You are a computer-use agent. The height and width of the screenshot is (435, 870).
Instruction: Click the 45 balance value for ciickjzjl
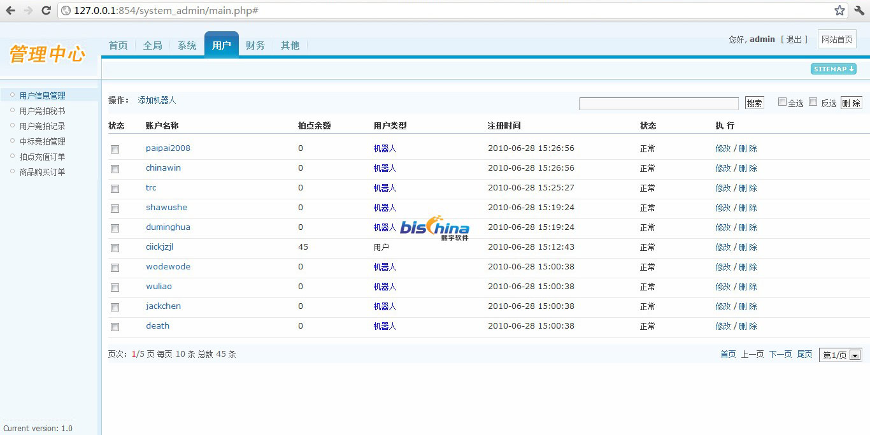[x=303, y=247]
